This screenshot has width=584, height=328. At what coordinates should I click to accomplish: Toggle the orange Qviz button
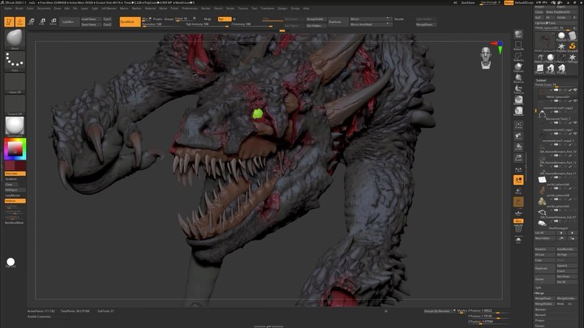point(518,221)
